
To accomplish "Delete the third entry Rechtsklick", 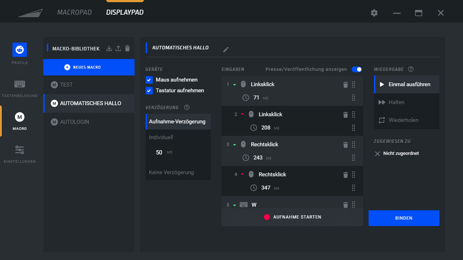I will (345, 145).
